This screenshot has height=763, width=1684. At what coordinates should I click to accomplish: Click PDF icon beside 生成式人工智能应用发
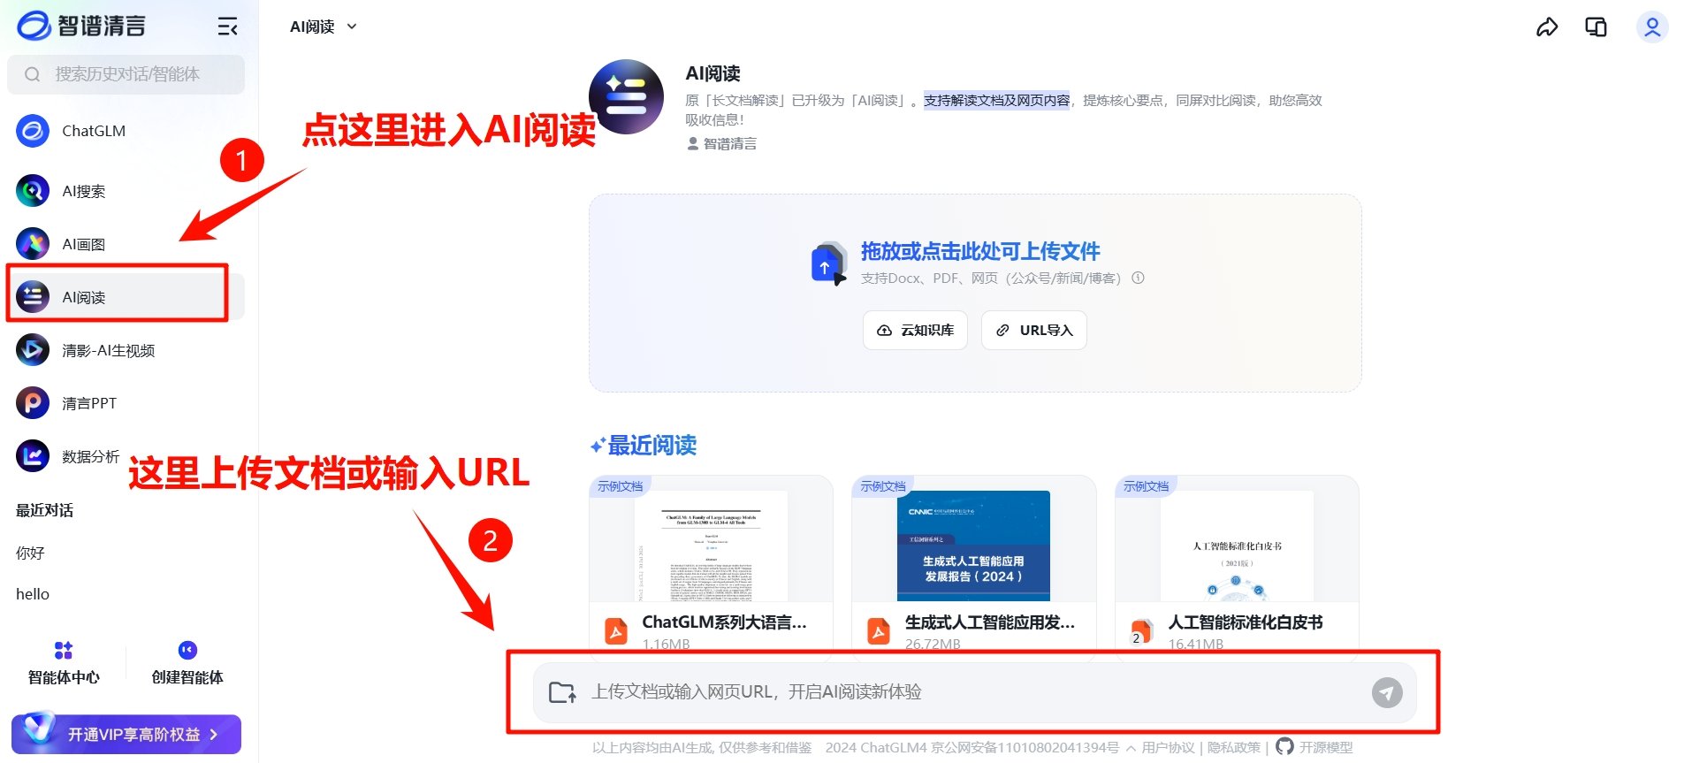879,631
